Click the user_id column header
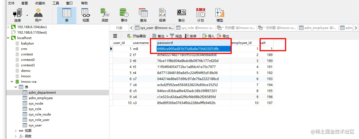Viewport: 359px width, 139px height. [x=122, y=43]
